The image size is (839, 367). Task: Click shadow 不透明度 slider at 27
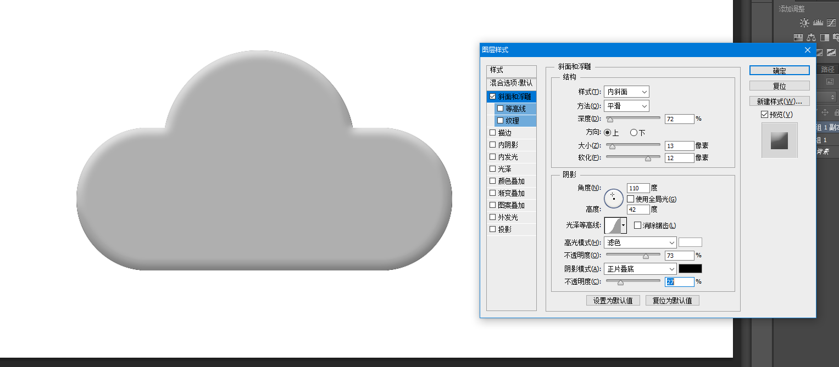tap(620, 282)
